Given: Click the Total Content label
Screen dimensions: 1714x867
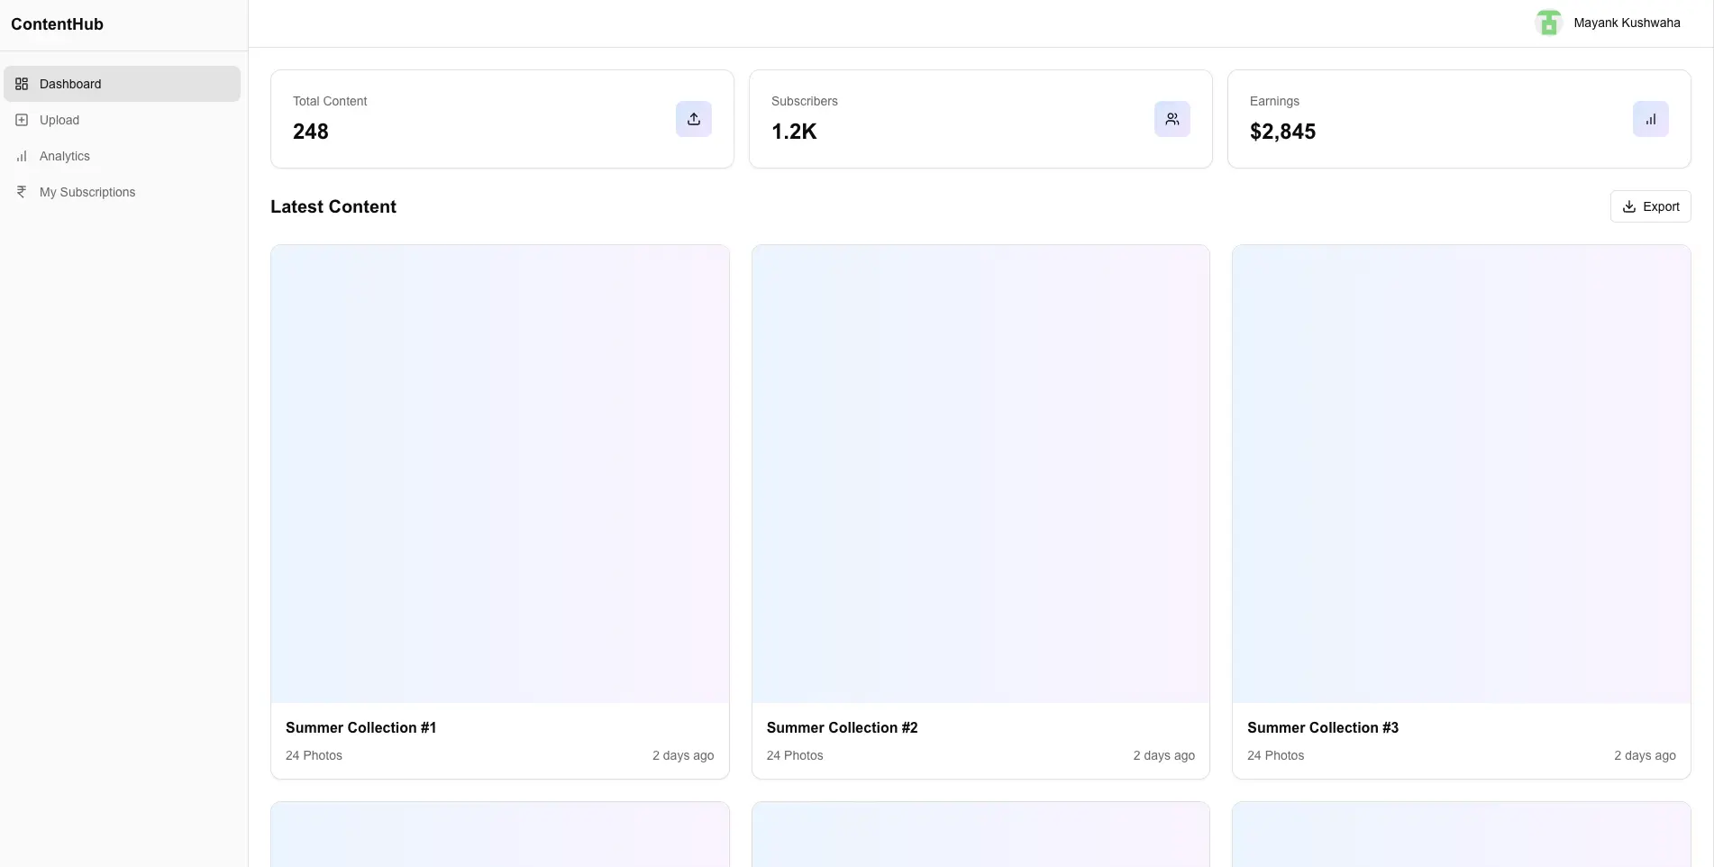Looking at the screenshot, I should [x=330, y=101].
